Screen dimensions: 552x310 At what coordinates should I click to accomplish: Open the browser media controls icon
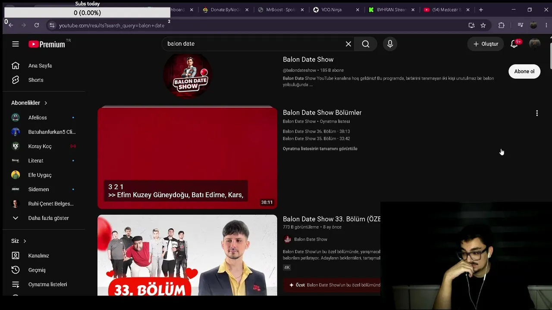coord(521,25)
